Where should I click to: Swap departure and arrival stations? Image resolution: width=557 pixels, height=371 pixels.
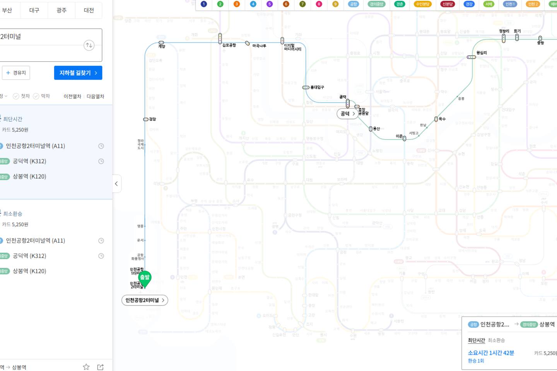[89, 45]
